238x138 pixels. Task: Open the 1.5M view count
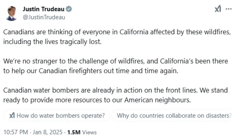(74, 132)
